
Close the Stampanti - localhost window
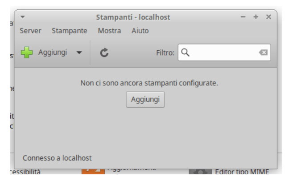(x=268, y=17)
